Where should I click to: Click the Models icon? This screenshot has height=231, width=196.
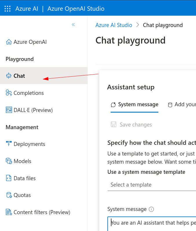[x=9, y=161]
